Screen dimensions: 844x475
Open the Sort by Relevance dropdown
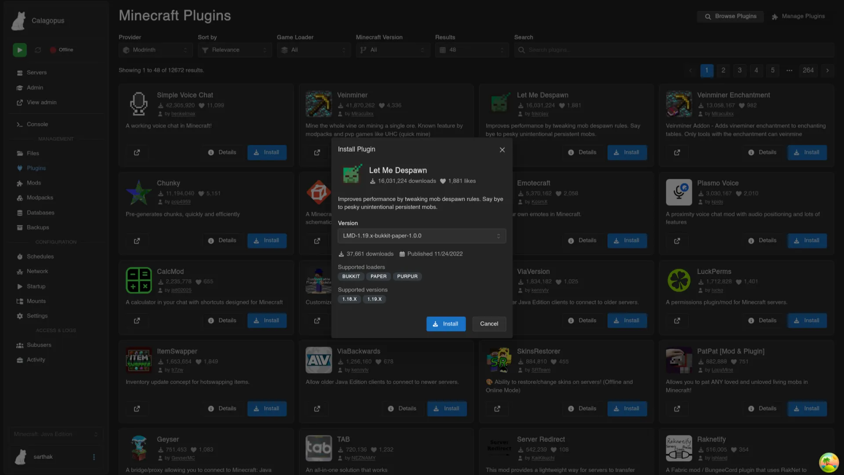235,50
